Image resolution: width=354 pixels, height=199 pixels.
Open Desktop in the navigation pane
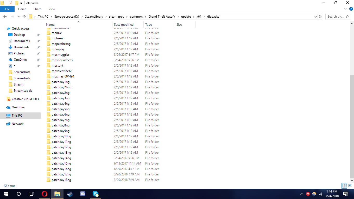(x=19, y=35)
